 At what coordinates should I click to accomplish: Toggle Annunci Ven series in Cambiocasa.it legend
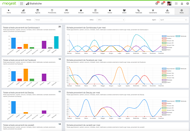(168, 41)
